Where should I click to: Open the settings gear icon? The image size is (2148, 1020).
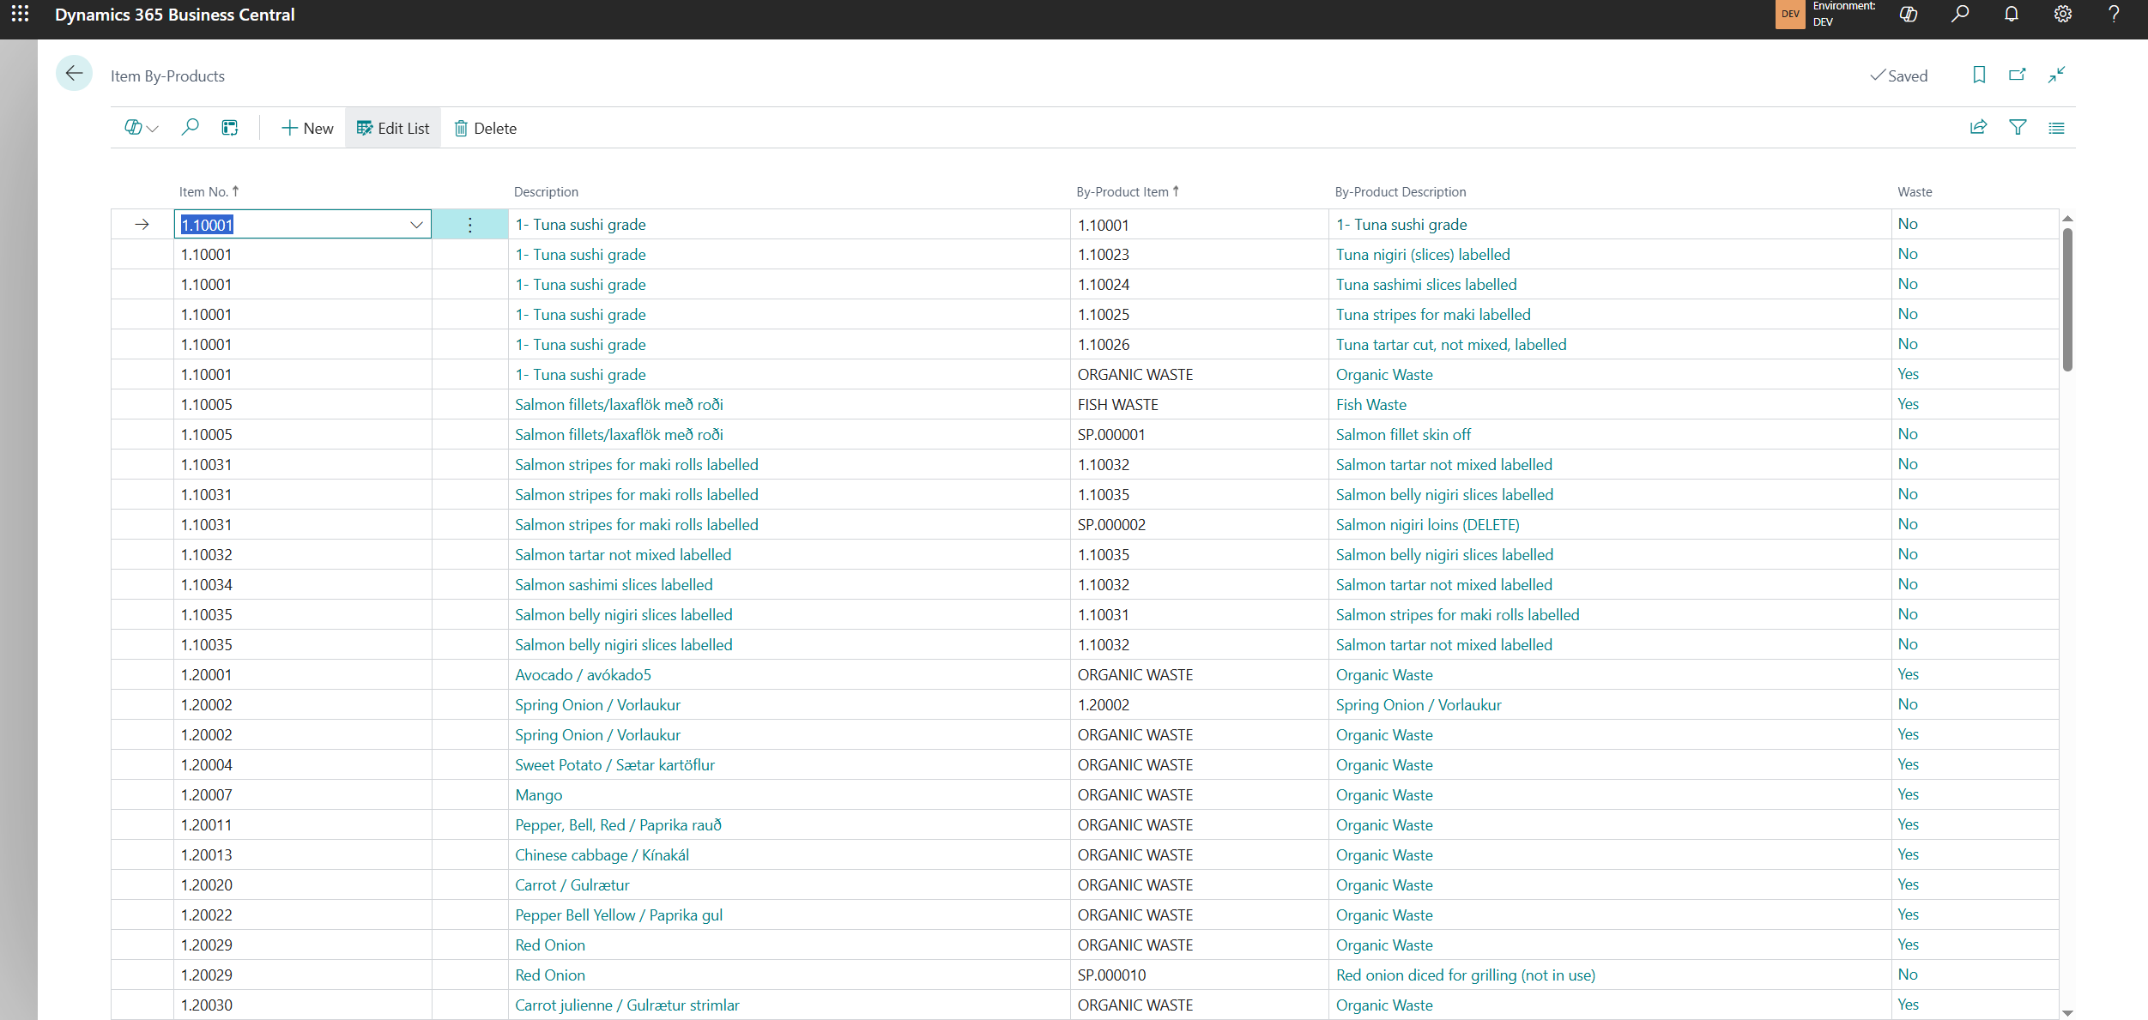(x=2062, y=14)
